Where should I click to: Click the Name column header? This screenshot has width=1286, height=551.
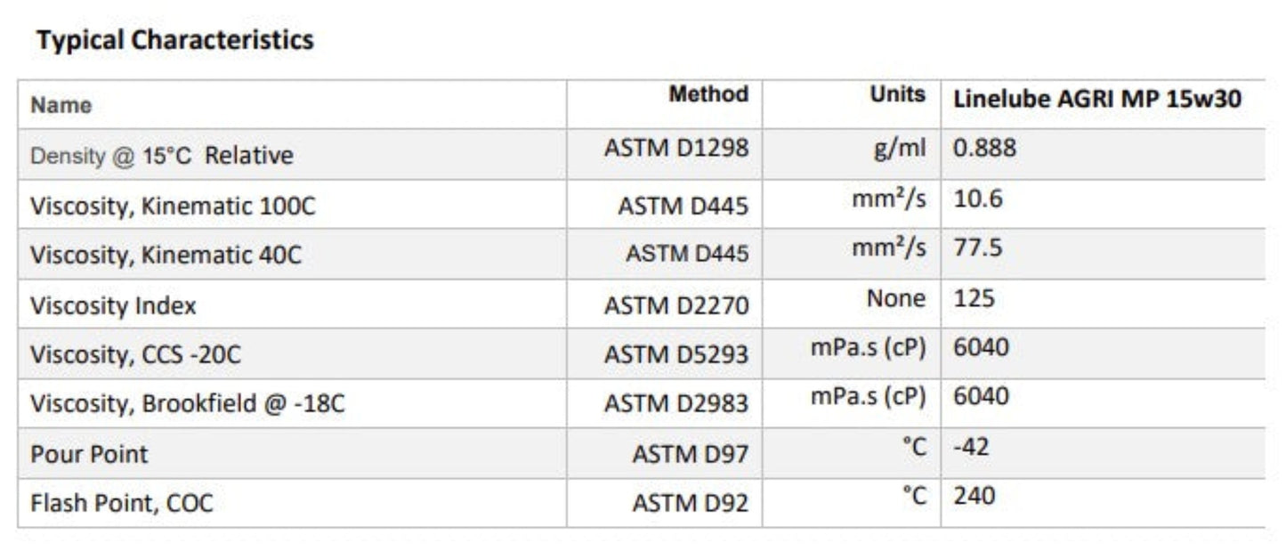61,105
